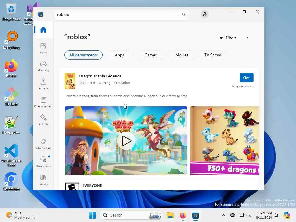Open the user account profile icon
Viewport: 296px width, 222px height.
(205, 14)
